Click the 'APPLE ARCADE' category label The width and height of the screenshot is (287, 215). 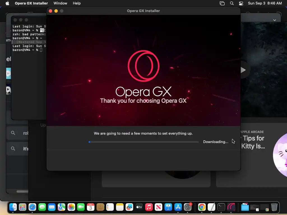point(252,132)
